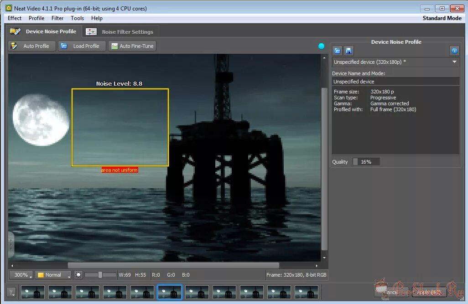Click the Frame: 320x180, 8-bit RGB status text

[296, 275]
